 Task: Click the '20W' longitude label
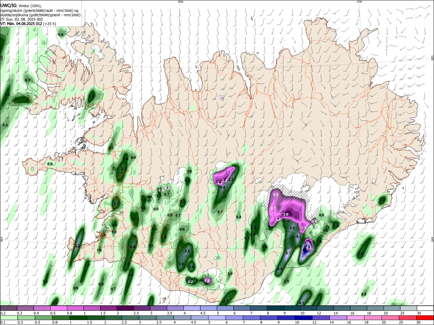click(x=180, y=2)
